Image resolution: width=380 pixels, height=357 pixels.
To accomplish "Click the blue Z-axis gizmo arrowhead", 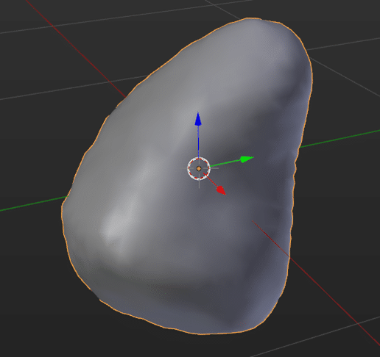I will (x=198, y=119).
